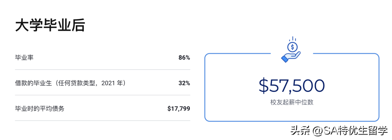Select the 86% graduation rate value
This screenshot has height=140, width=392.
click(184, 58)
